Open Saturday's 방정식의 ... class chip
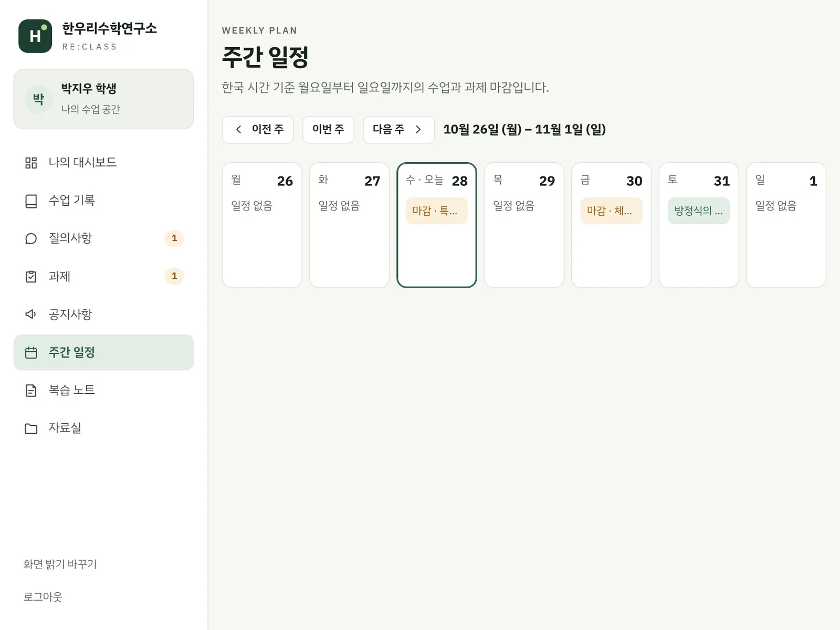840x630 pixels. pos(699,211)
